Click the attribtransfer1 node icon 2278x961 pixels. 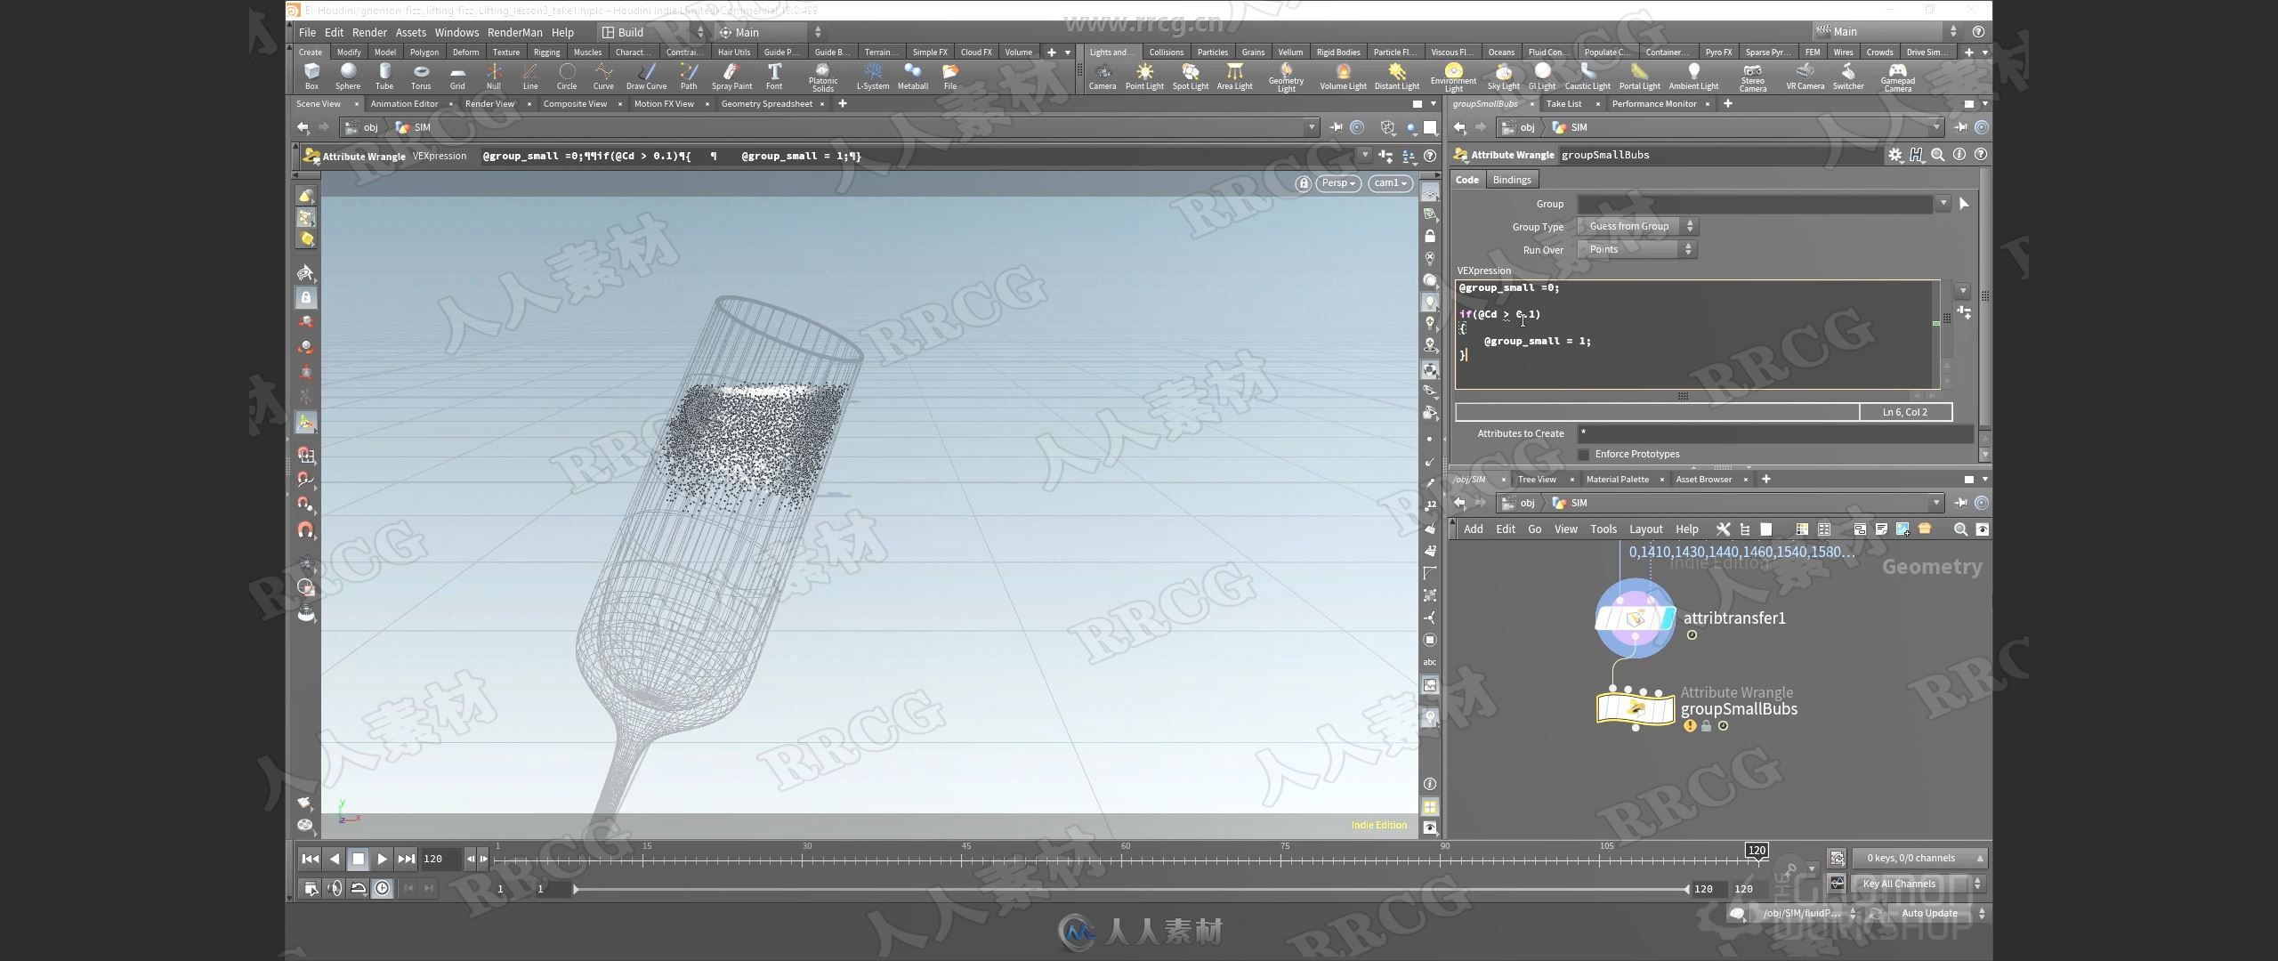click(1636, 617)
